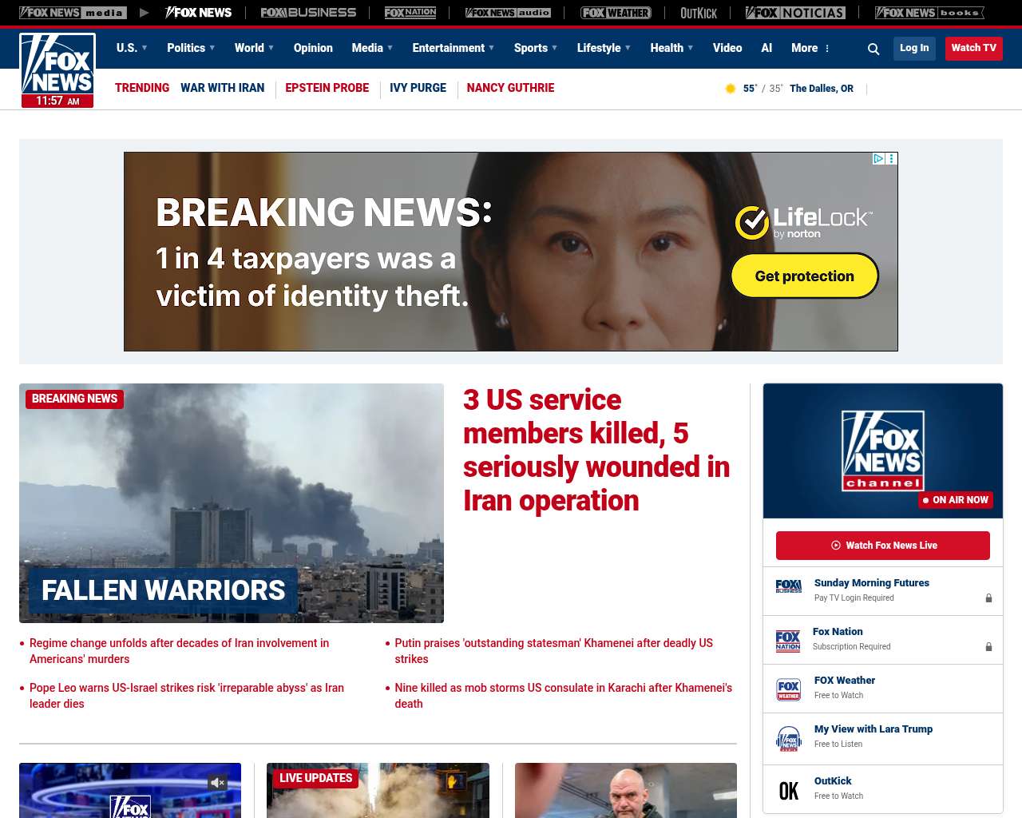
Task: Expand the U.S. dropdown menu
Action: (132, 48)
